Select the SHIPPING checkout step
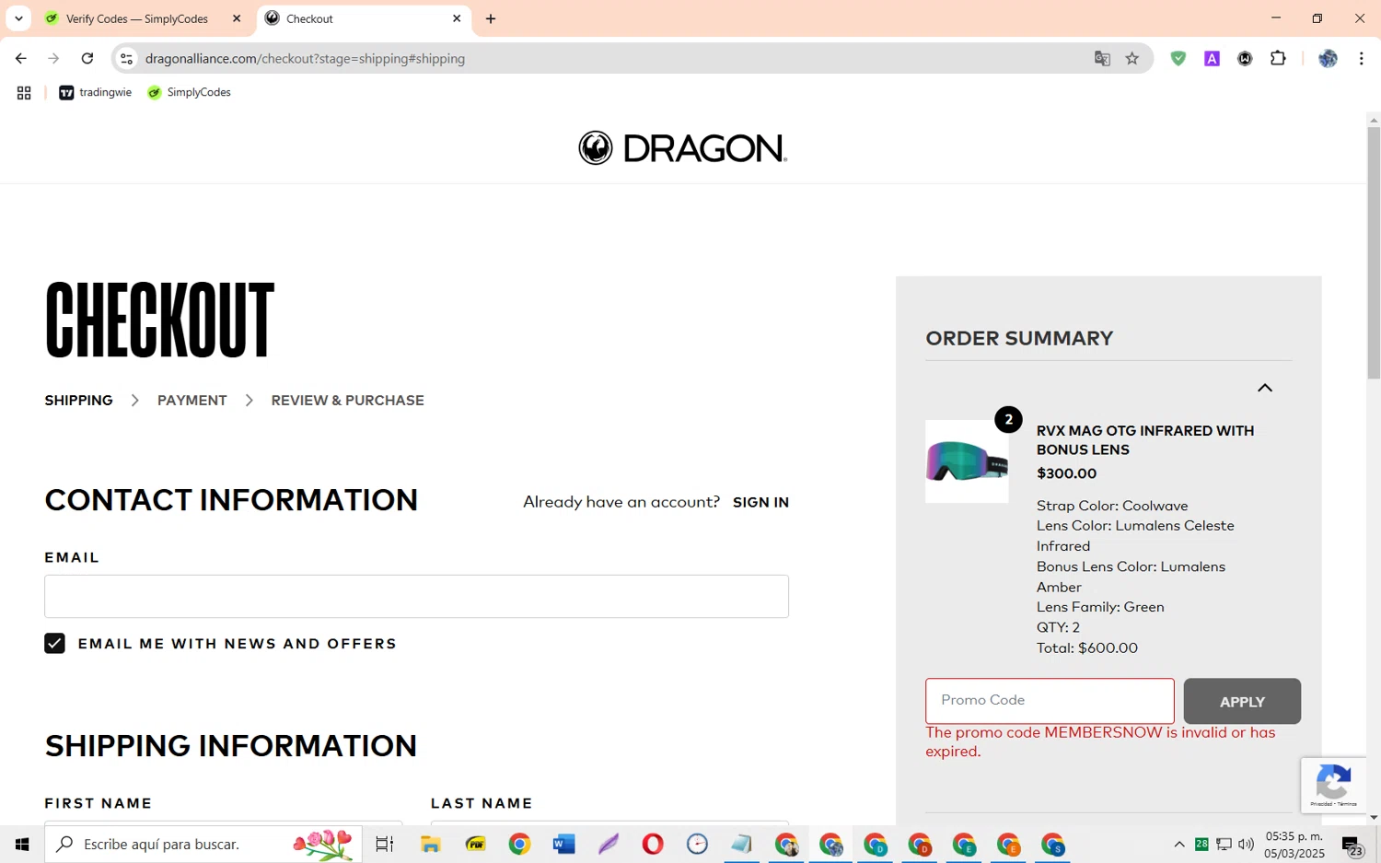 [78, 400]
